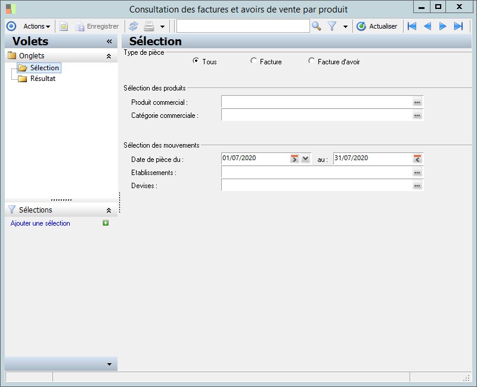
Task: Click the Etablissements input field
Action: click(x=317, y=172)
